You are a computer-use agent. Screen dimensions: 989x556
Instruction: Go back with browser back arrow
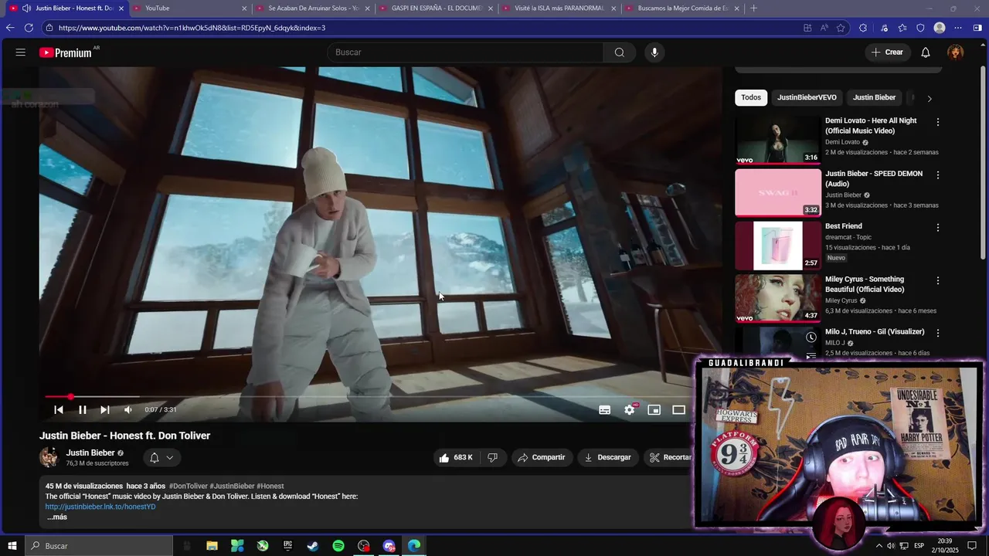(x=10, y=28)
